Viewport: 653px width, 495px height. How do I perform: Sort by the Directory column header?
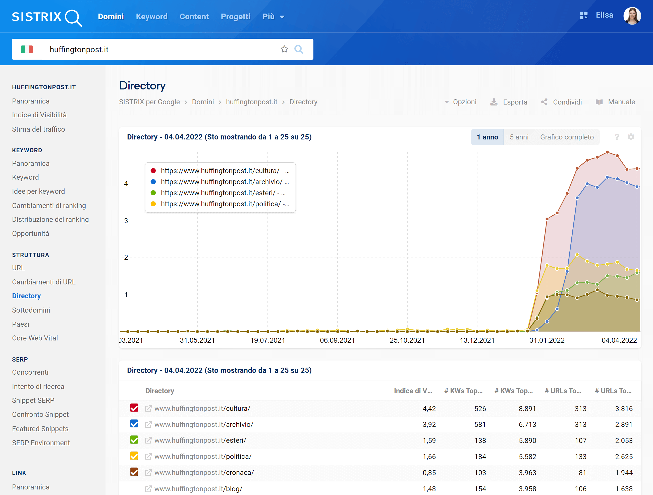160,391
